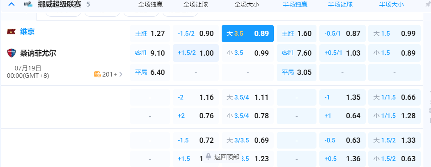
Task: Pick half-time 大 1.5 at 0.99
Action: (x=394, y=34)
